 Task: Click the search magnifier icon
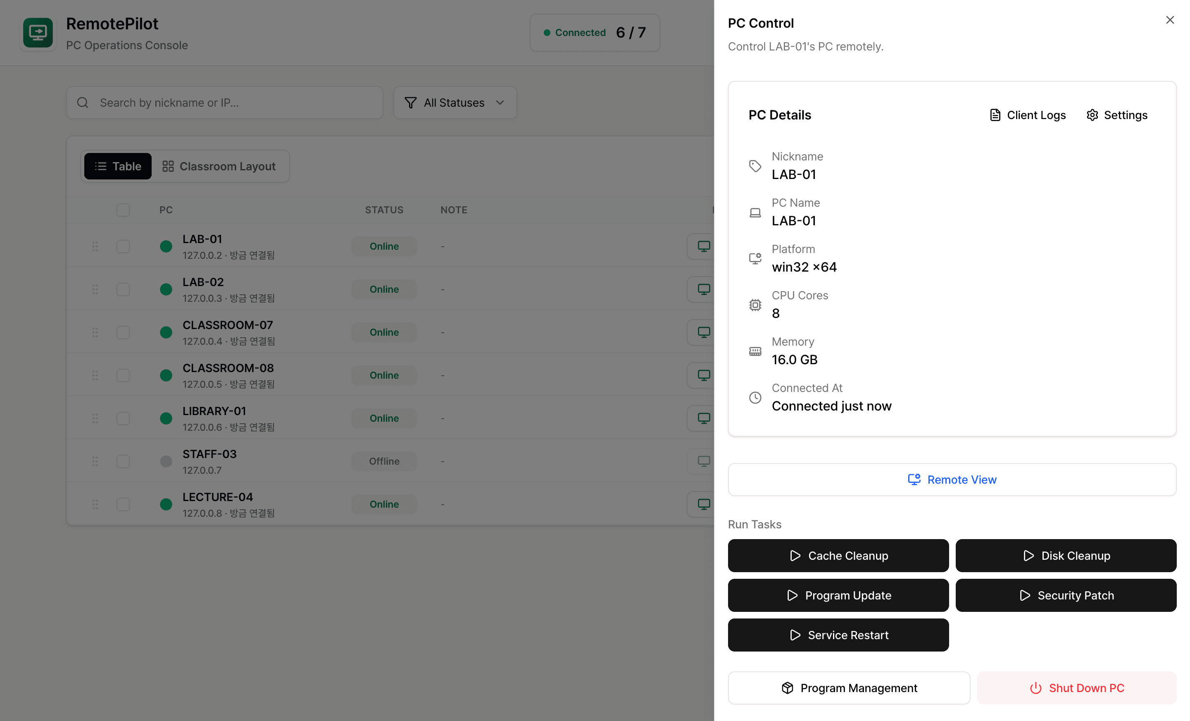pyautogui.click(x=83, y=103)
